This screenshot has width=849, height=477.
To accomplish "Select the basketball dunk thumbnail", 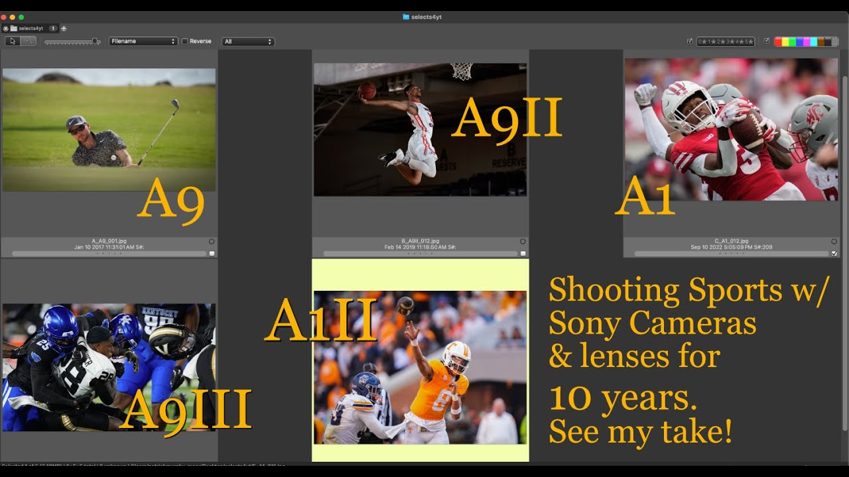I will 421,130.
